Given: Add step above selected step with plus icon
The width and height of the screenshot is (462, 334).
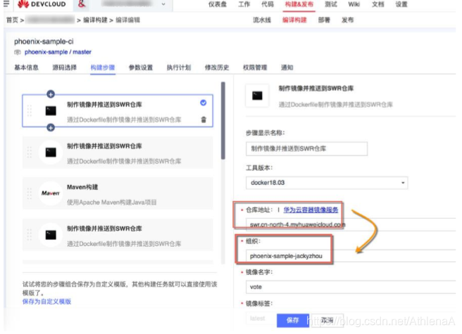Looking at the screenshot, I should 51,94.
